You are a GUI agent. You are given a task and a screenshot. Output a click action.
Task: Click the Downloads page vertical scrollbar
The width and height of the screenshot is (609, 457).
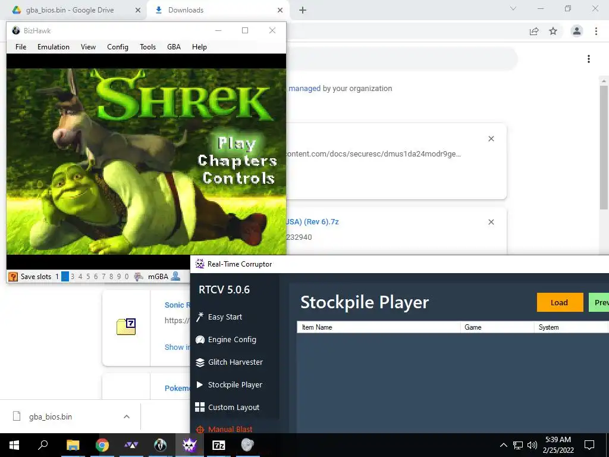(x=604, y=148)
